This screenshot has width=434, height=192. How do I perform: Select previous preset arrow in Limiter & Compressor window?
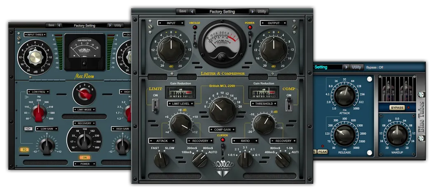click(x=192, y=12)
